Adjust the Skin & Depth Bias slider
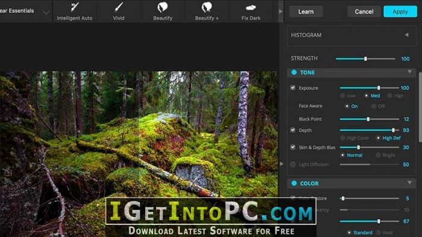The image size is (422, 237). [x=369, y=147]
